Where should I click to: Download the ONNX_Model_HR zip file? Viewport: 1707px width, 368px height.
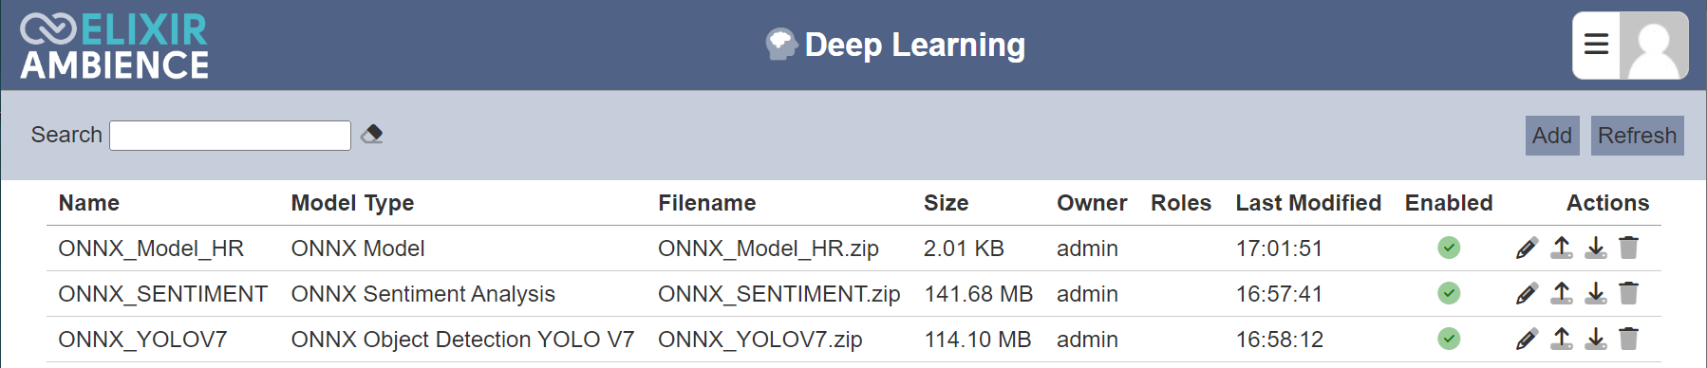pyautogui.click(x=1596, y=248)
